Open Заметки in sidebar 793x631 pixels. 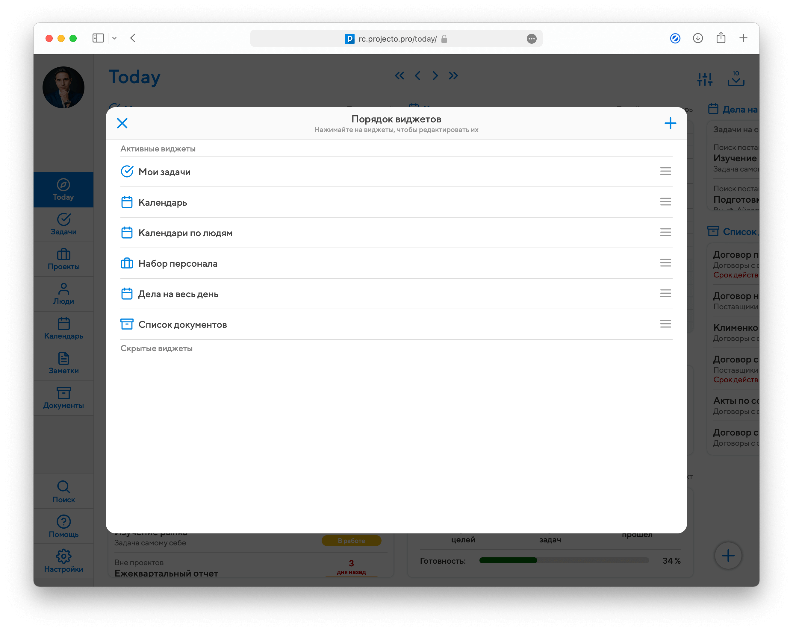tap(63, 363)
